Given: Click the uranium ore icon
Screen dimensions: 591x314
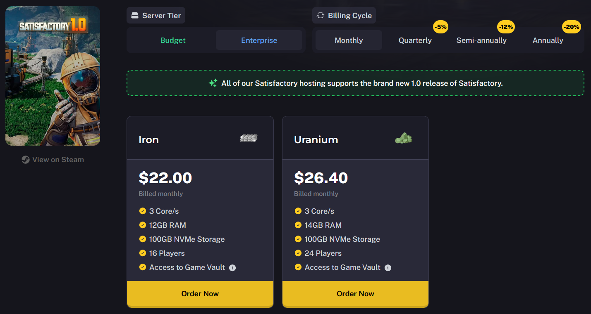Looking at the screenshot, I should [x=404, y=138].
